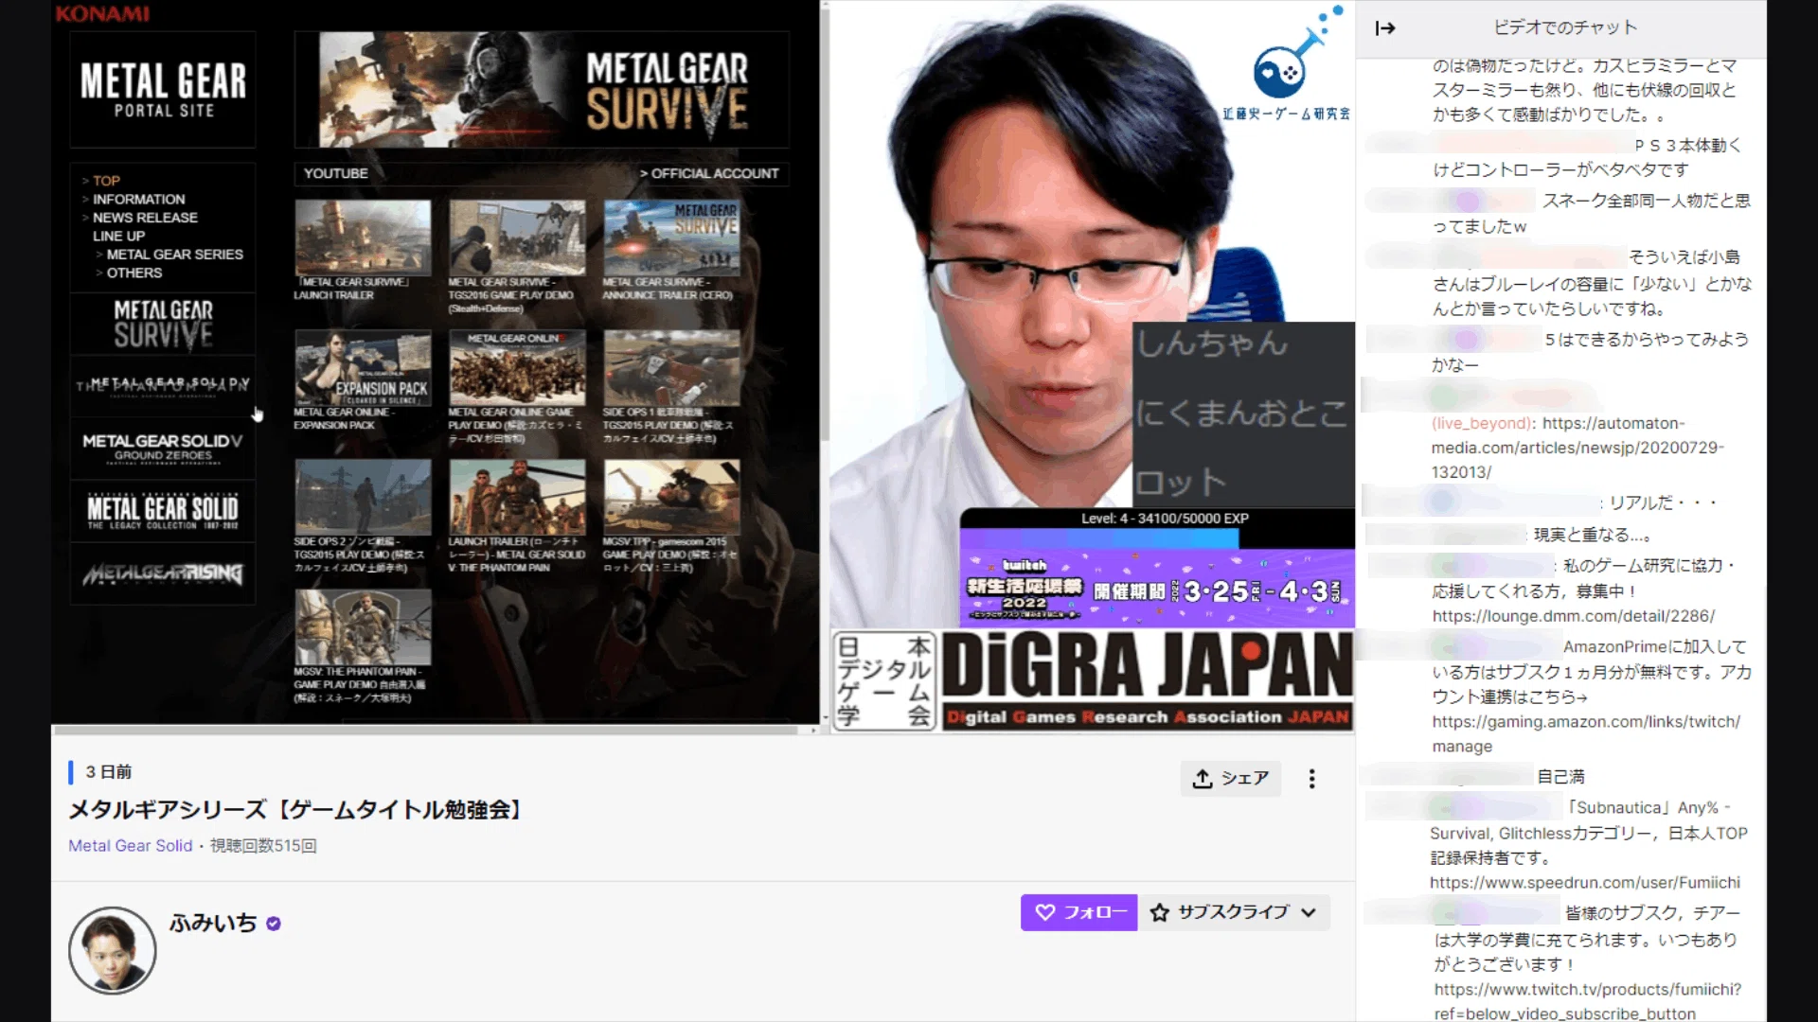
Task: Open the three-dot more options menu
Action: 1311,779
